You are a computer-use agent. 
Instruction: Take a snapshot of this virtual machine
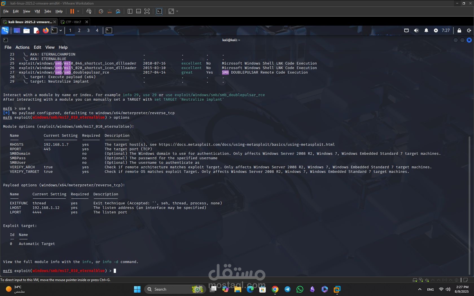pyautogui.click(x=101, y=11)
